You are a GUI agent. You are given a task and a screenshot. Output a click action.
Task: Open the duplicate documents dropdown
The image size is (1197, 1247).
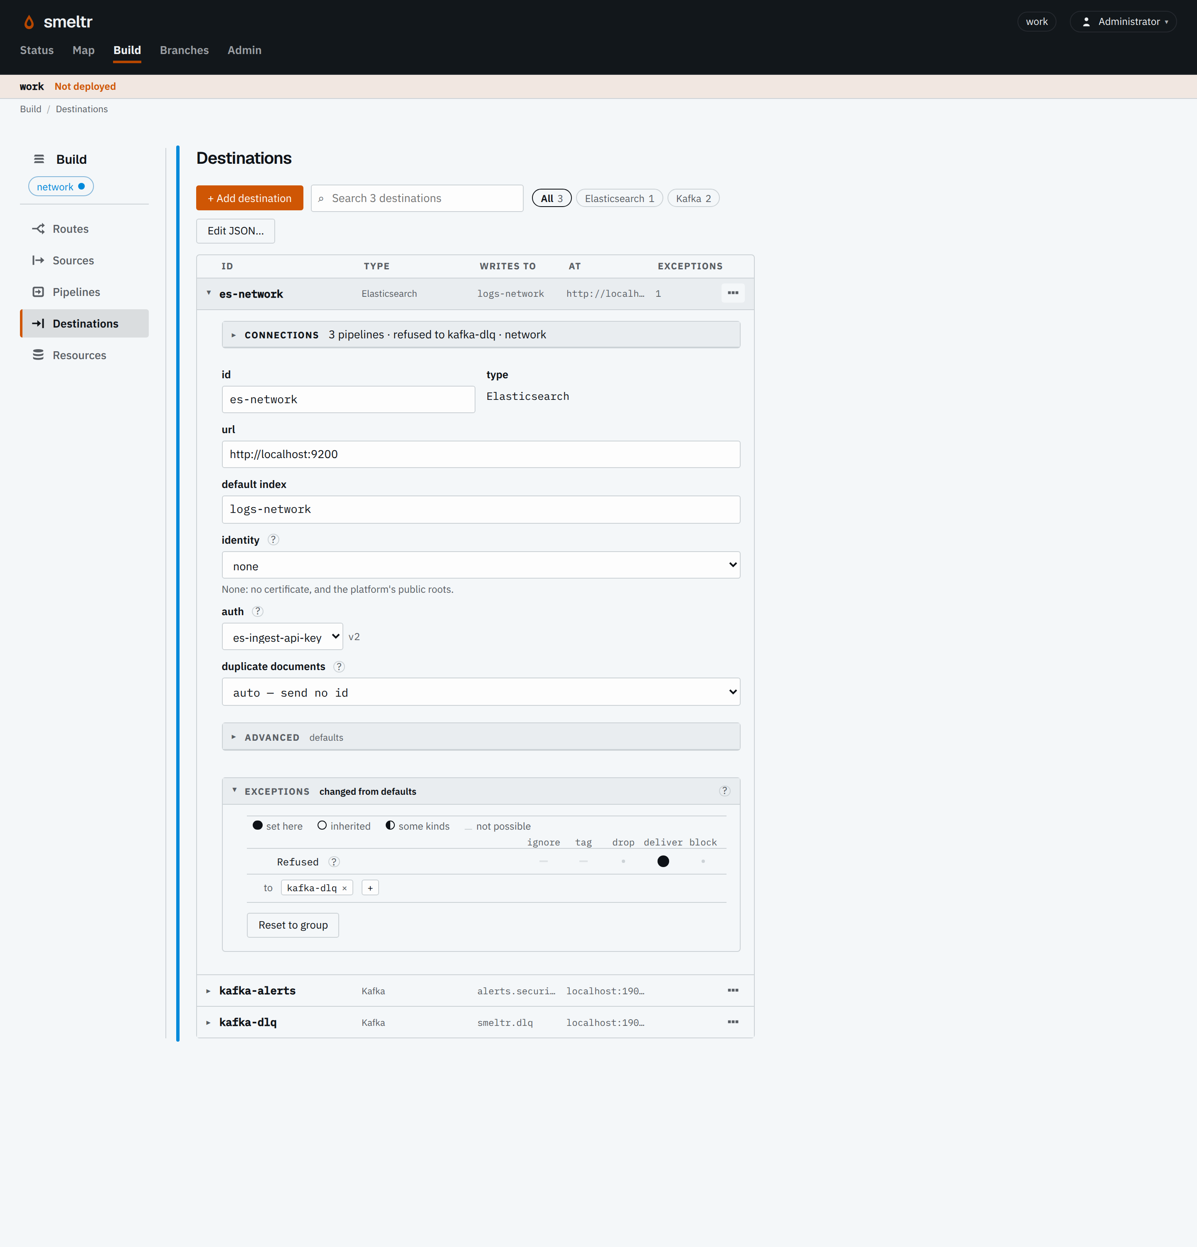click(481, 692)
